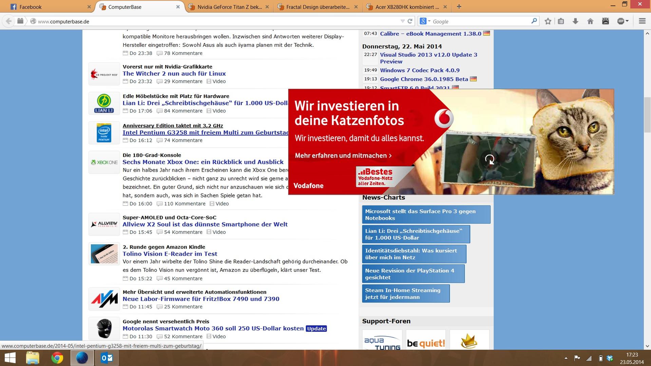Click the AVM logo thumbnail

[x=104, y=299]
